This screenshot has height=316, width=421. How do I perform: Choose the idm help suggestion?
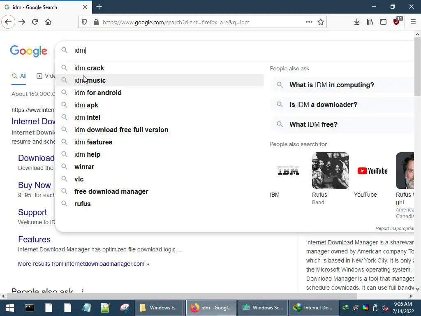(159, 155)
